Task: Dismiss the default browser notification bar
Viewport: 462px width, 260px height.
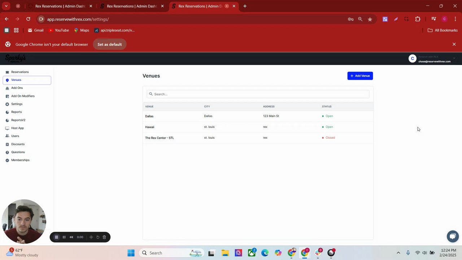Action: point(454,44)
